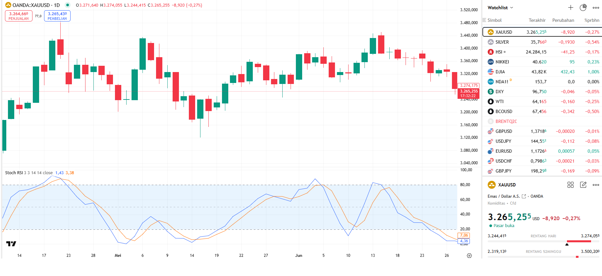Open three-dot menu in XAUUSD details panel
Image resolution: width=602 pixels, height=276 pixels.
[x=596, y=185]
